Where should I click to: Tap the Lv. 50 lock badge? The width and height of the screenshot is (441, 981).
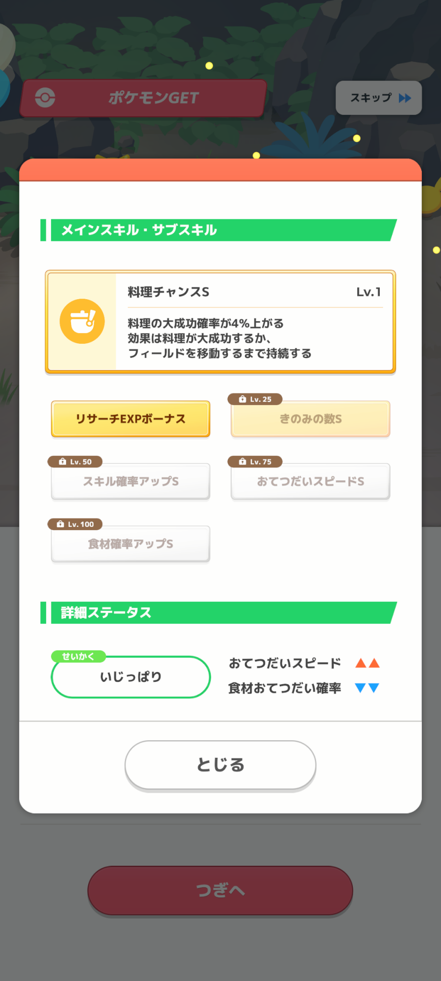point(75,462)
